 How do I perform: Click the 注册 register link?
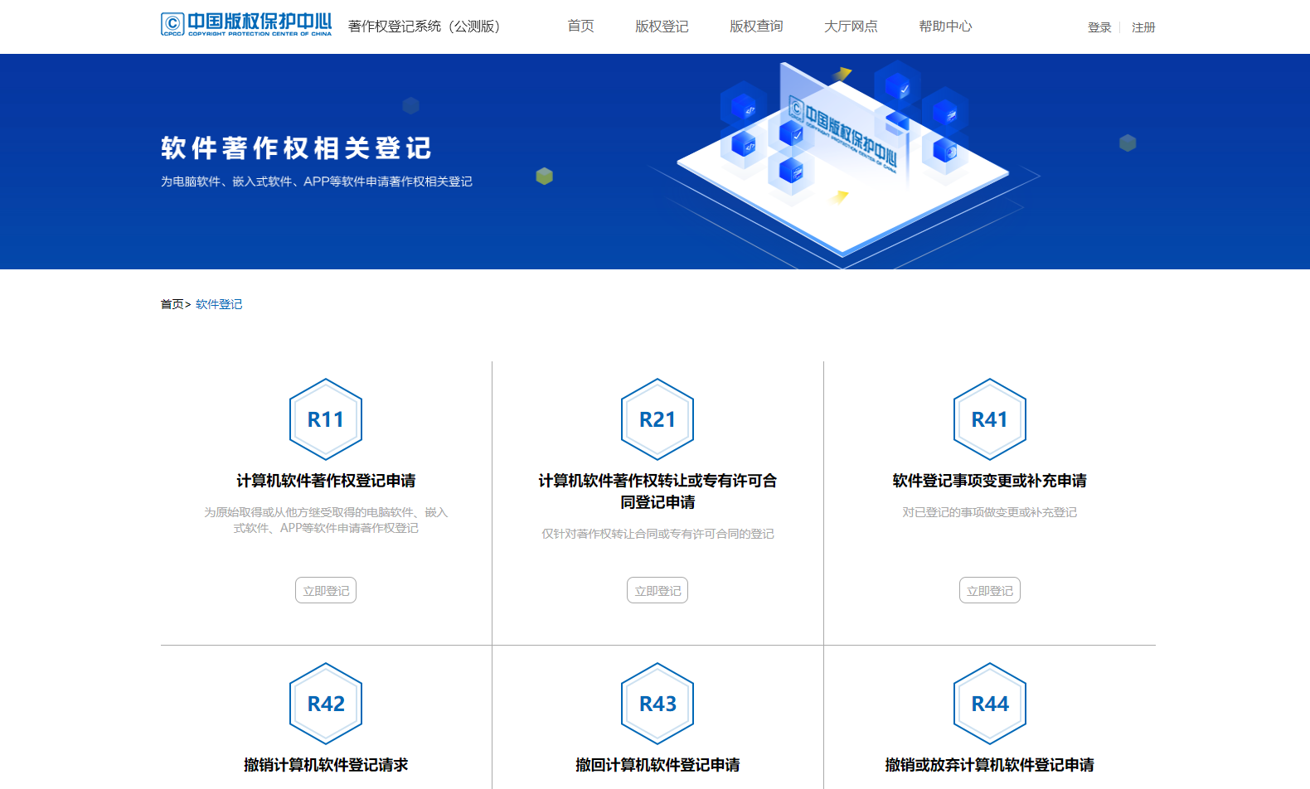[1143, 27]
